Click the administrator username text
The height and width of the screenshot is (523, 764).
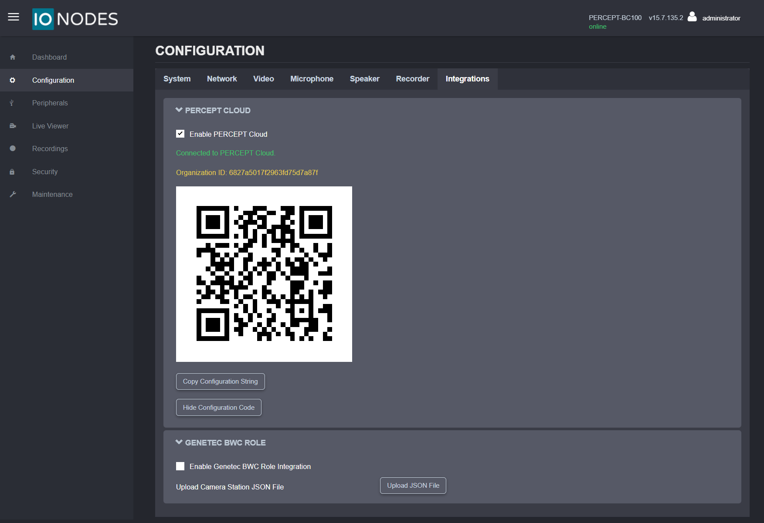tap(721, 18)
